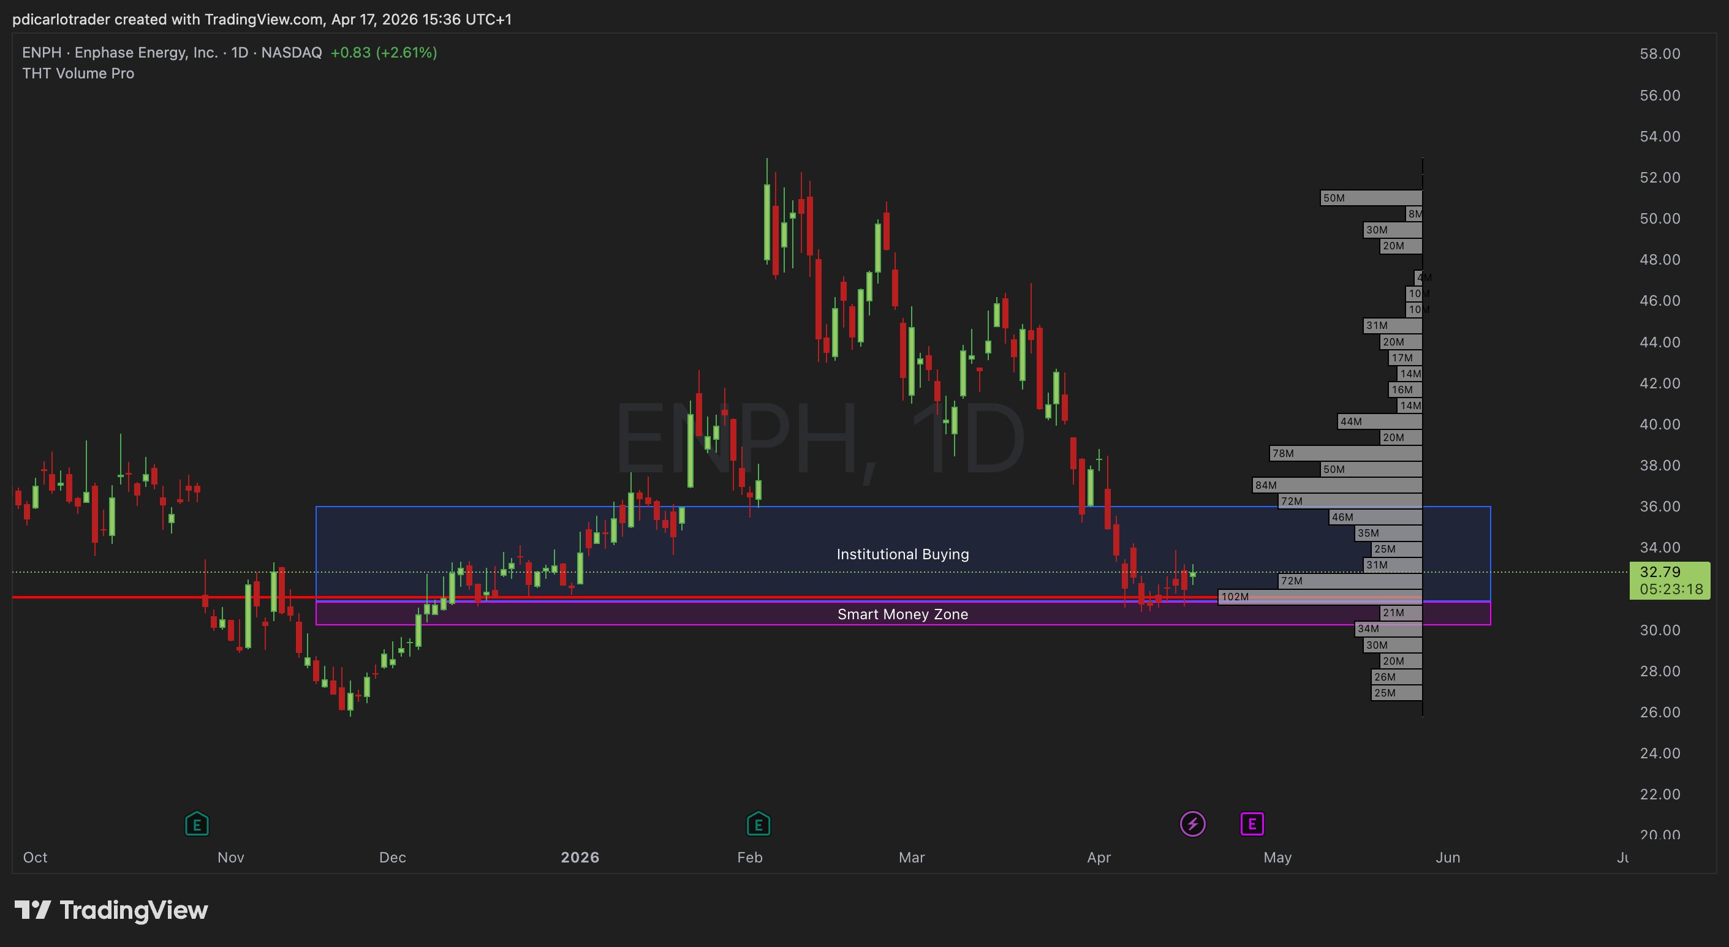Click the 2026 label on time axis
The height and width of the screenshot is (947, 1729).
point(579,857)
